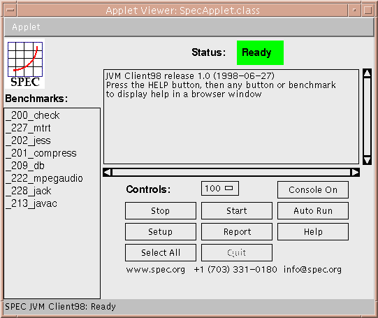The image size is (378, 318).
Task: Click the Start button
Action: [x=237, y=210]
